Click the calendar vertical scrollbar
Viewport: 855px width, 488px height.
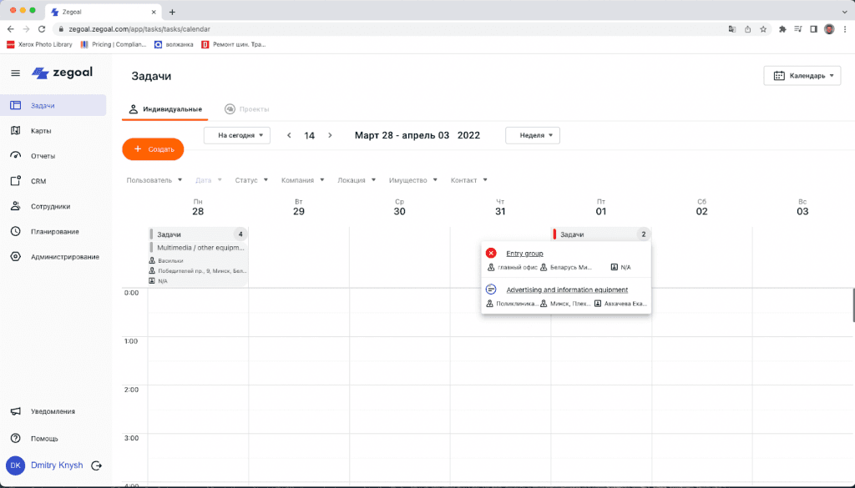coord(852,304)
